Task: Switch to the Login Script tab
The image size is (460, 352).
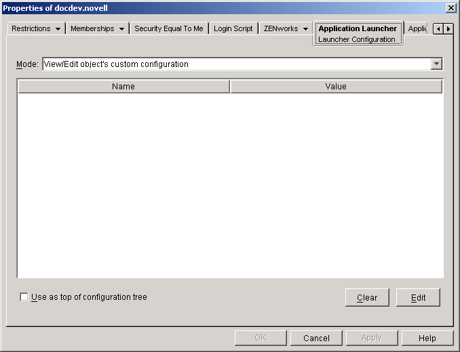Action: [x=233, y=28]
